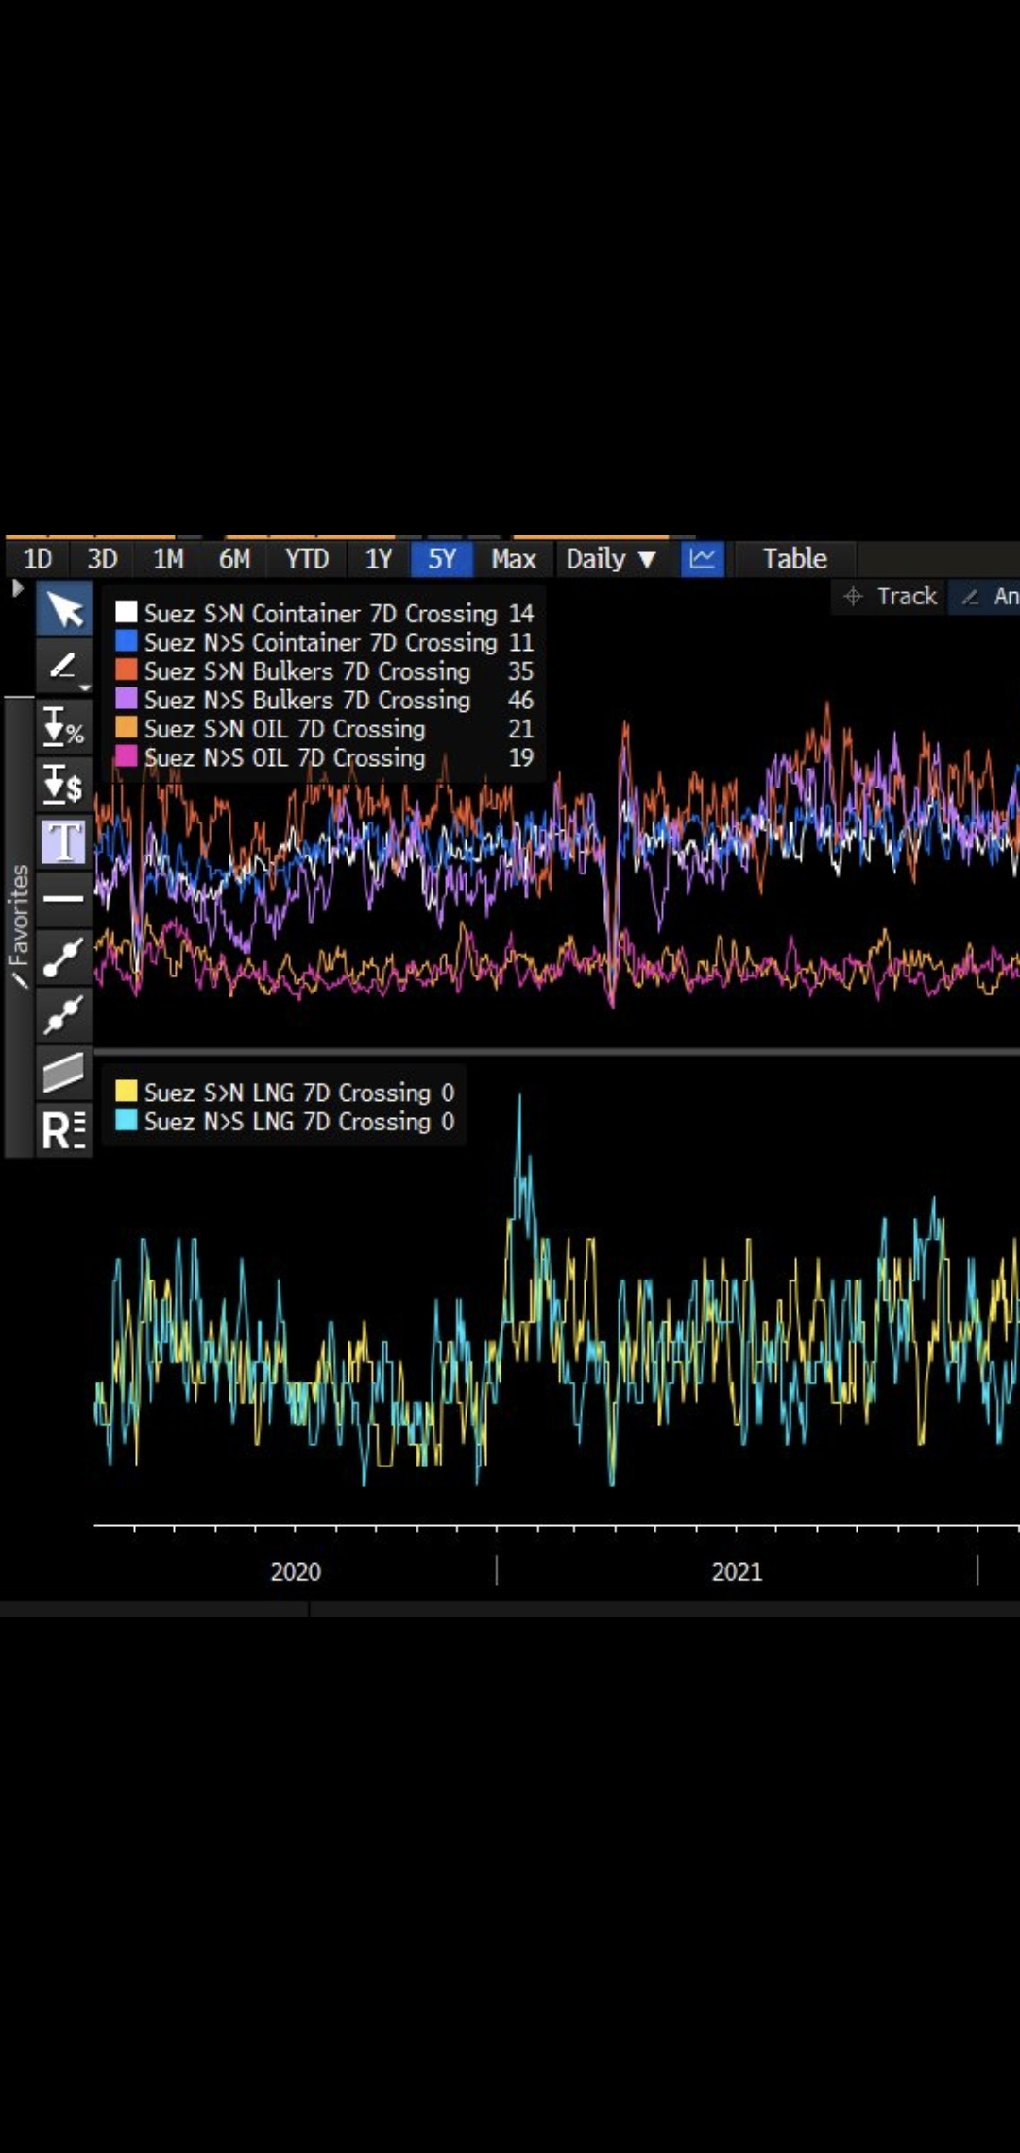Activate the percent change measure tool
This screenshot has width=1020, height=2153.
click(64, 727)
